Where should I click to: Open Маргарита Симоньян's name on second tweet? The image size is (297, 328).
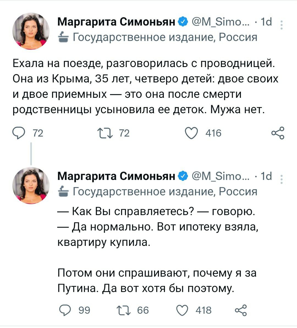[116, 176]
